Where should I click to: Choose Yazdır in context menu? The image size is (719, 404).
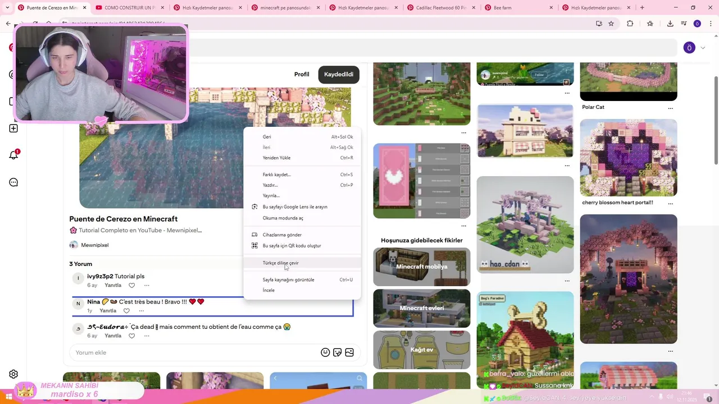click(x=302, y=185)
